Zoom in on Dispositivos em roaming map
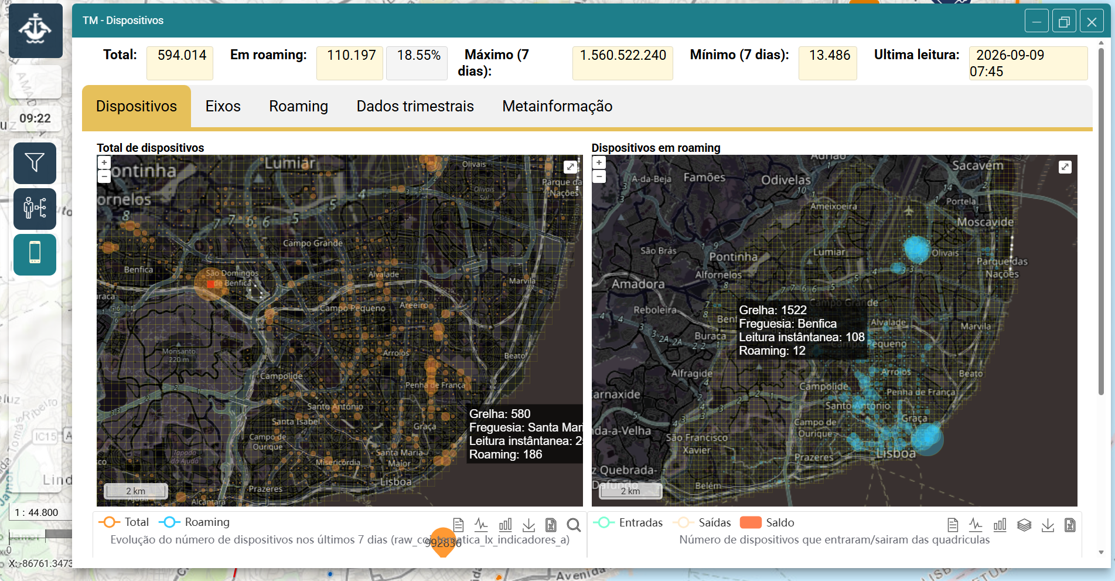 click(x=599, y=162)
